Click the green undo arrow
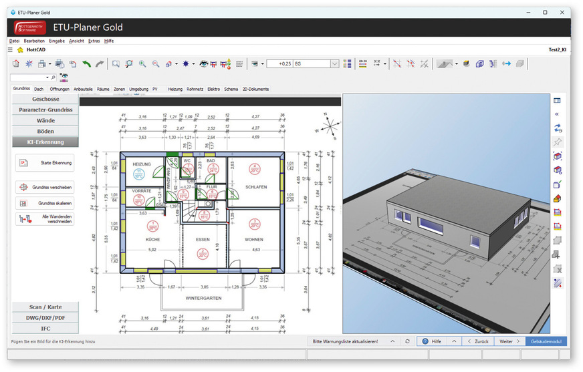 click(87, 63)
